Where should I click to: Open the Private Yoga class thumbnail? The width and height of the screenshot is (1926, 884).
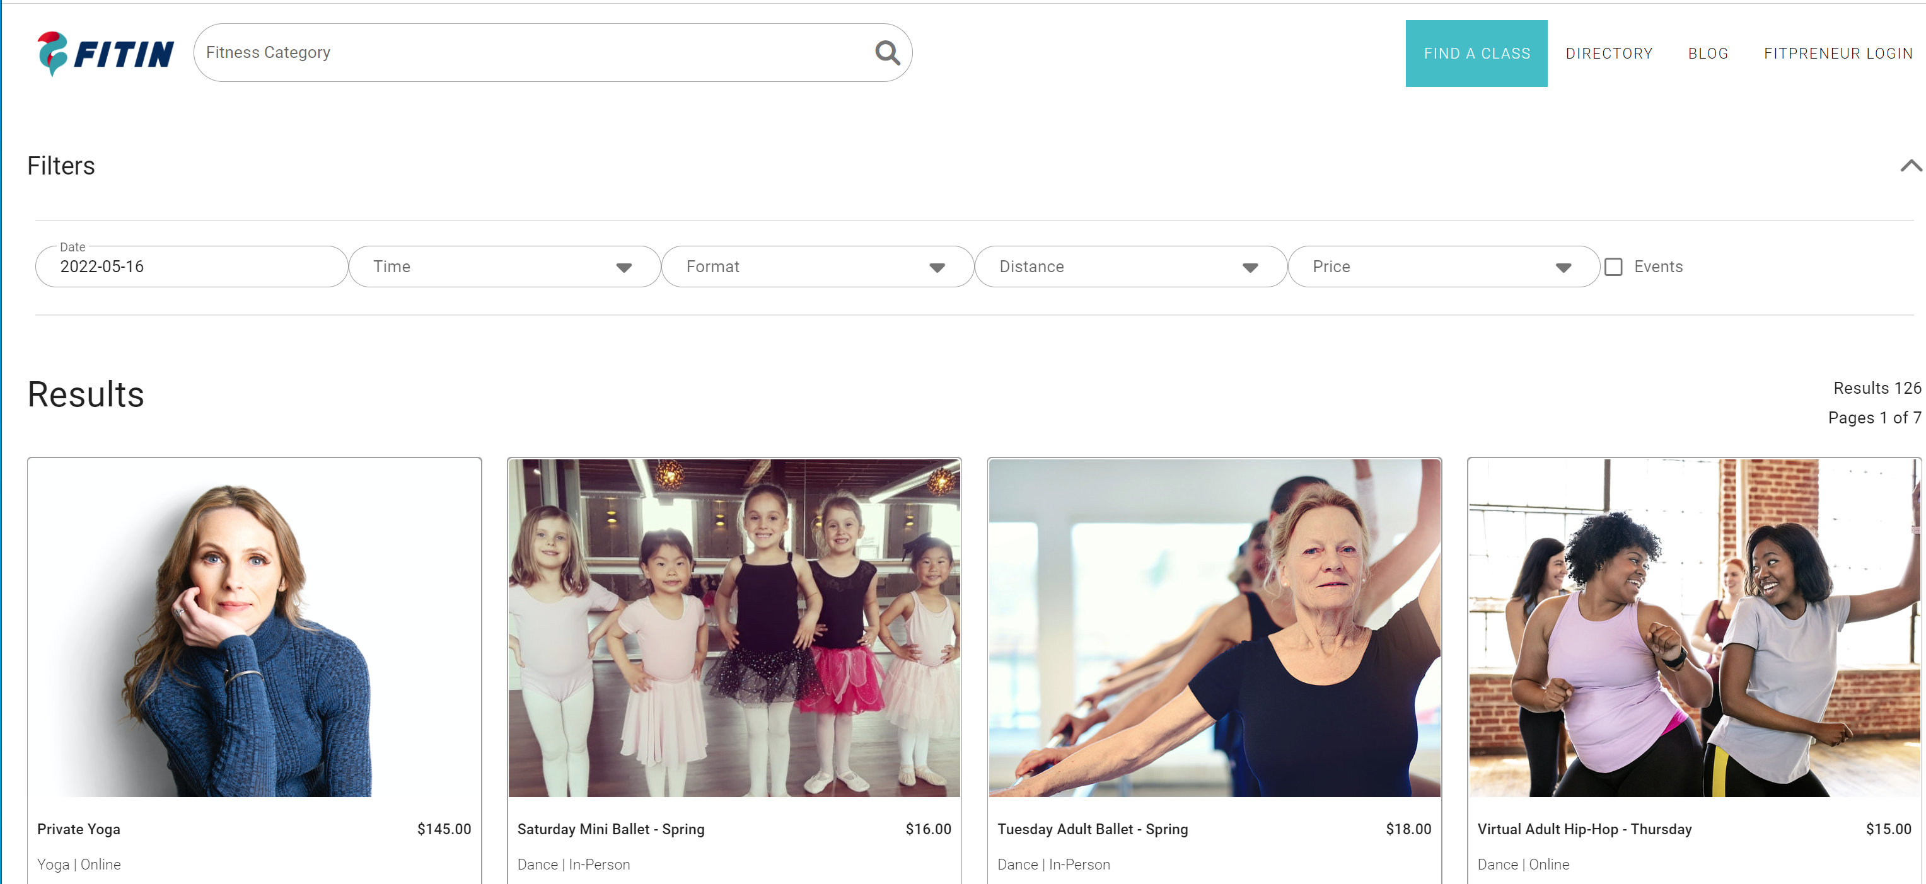click(x=254, y=628)
